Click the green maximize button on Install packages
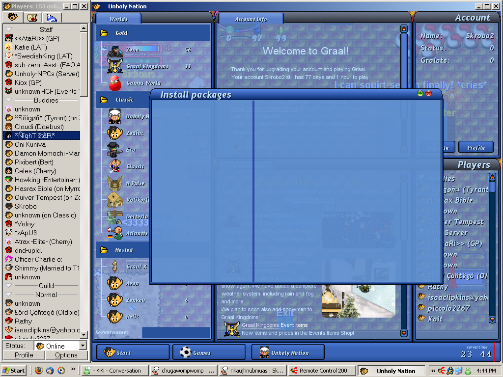 [x=420, y=93]
